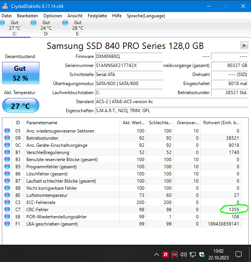The width and height of the screenshot is (251, 262).
Task: Open the network tray icon
Action: point(193,254)
